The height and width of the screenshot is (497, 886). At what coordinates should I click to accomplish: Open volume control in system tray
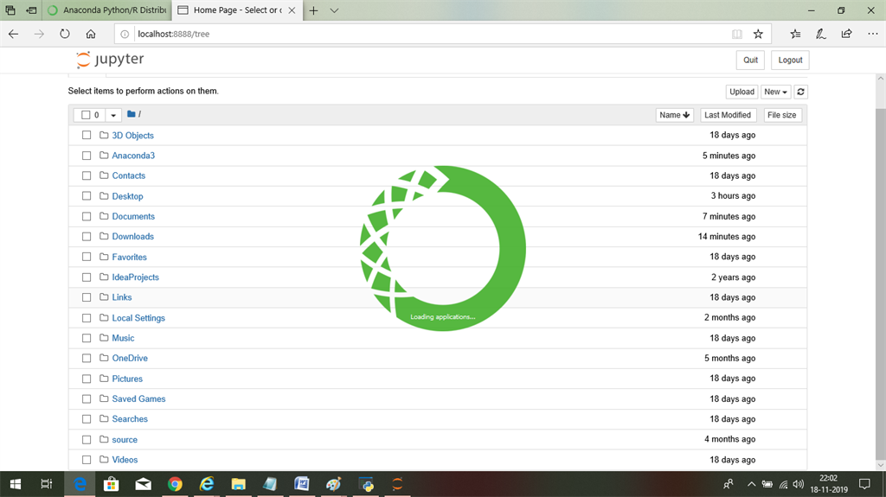799,484
